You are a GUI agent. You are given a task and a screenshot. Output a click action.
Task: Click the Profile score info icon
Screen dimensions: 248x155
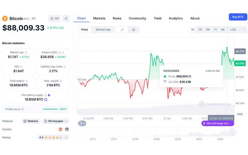pyautogui.click(x=22, y=109)
